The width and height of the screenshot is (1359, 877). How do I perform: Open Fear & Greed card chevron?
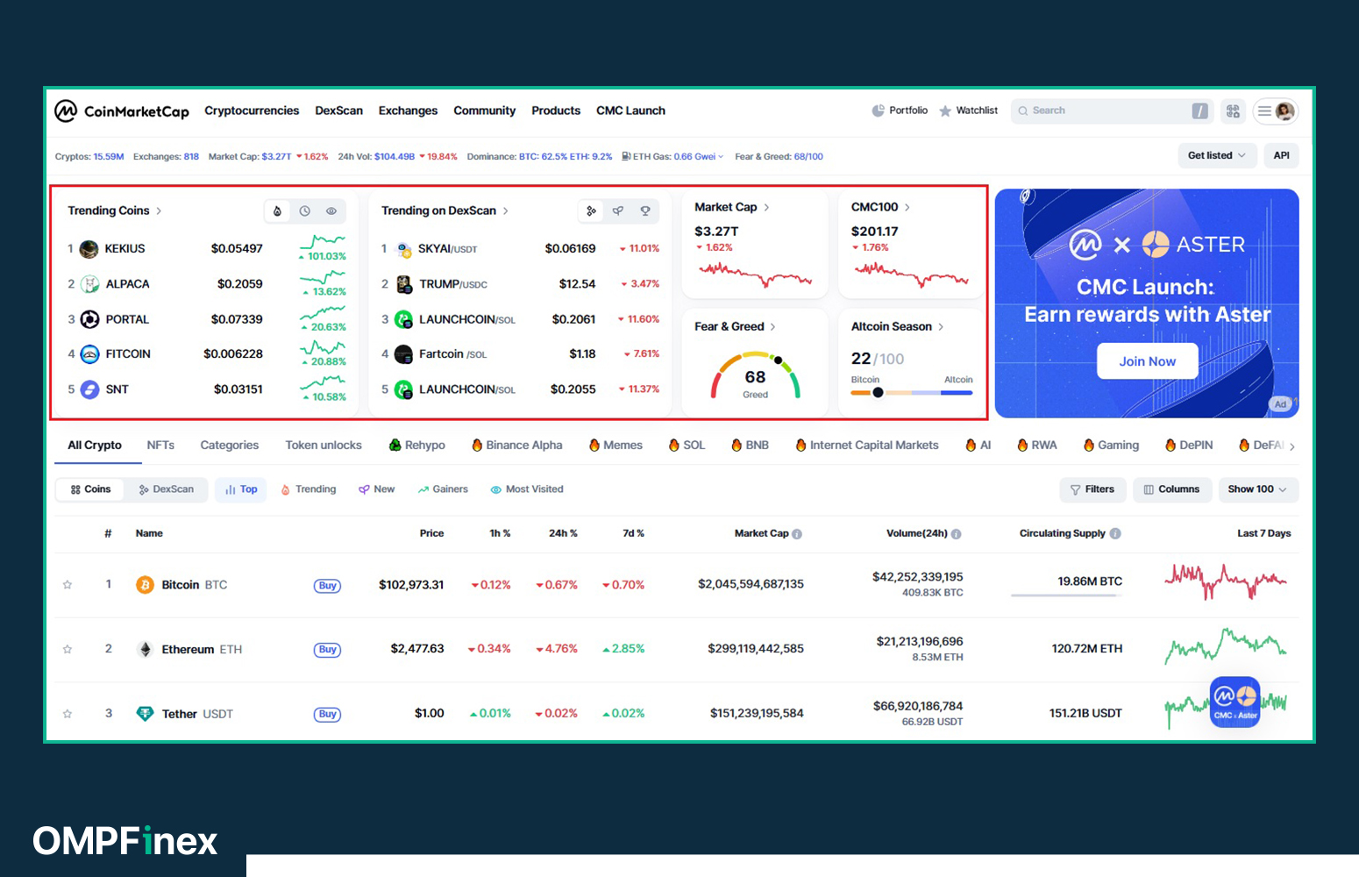[772, 327]
